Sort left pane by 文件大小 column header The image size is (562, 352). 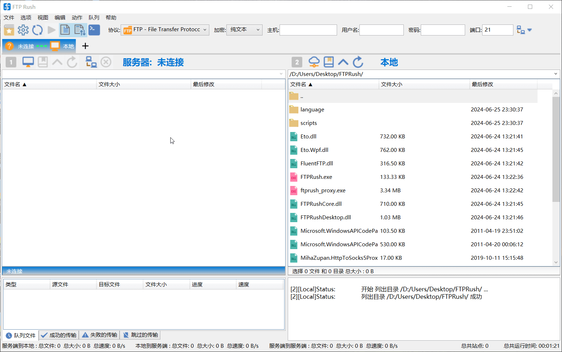[144, 84]
